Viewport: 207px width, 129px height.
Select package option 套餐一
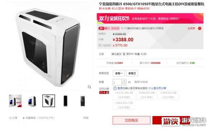(x=119, y=73)
